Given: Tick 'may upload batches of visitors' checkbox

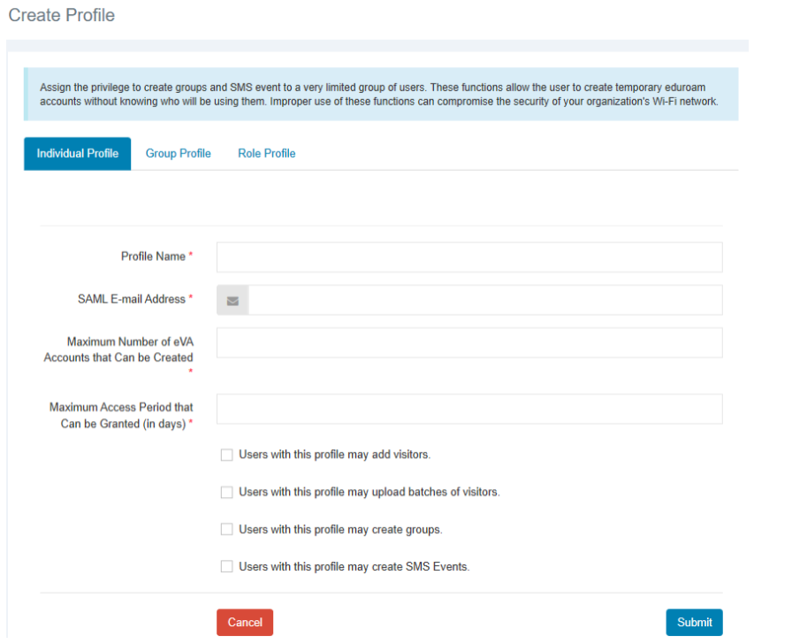Looking at the screenshot, I should [227, 492].
